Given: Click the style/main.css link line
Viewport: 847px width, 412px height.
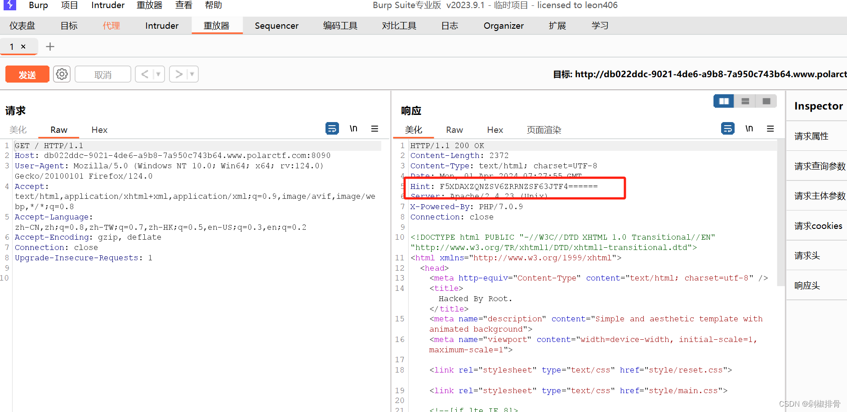Looking at the screenshot, I should 578,390.
